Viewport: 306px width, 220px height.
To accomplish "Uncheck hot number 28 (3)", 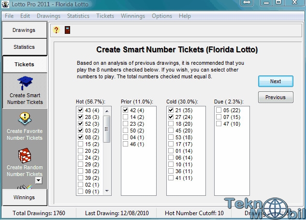I will pyautogui.click(x=80, y=117).
